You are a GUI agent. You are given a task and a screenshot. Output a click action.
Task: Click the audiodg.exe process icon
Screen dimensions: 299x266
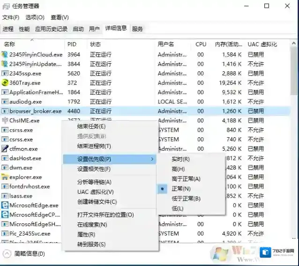pos(5,102)
